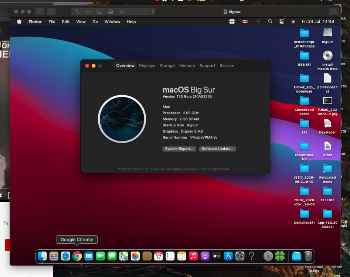Screen dimensions: 350x277
Task: Open Photos app in the dock
Action: click(x=135, y=256)
